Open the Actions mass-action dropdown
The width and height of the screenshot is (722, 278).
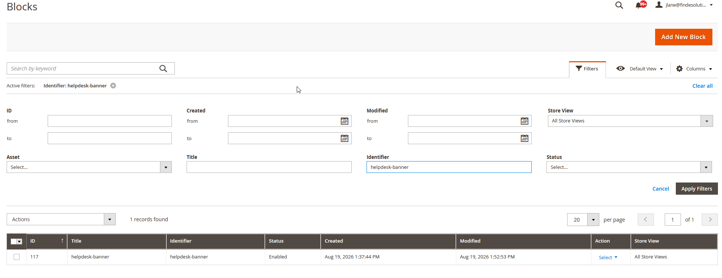point(61,219)
